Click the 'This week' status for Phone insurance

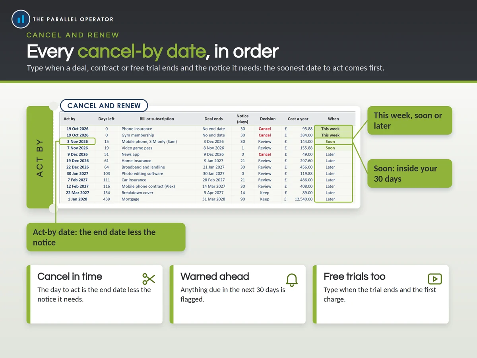click(x=330, y=129)
